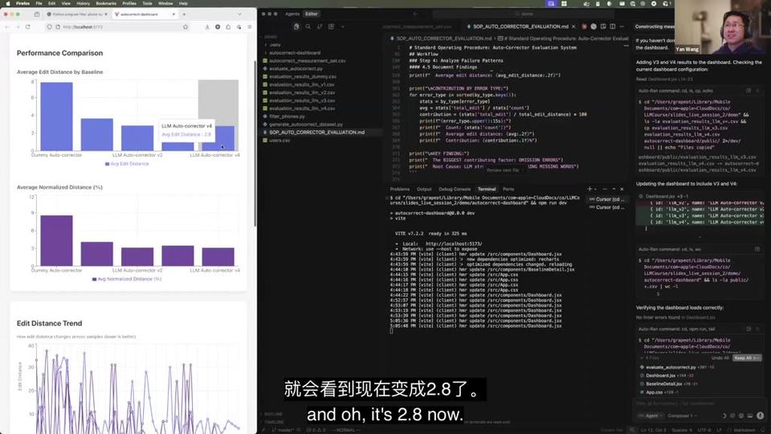Bookmark the localhost page with the star icon

pyautogui.click(x=186, y=27)
